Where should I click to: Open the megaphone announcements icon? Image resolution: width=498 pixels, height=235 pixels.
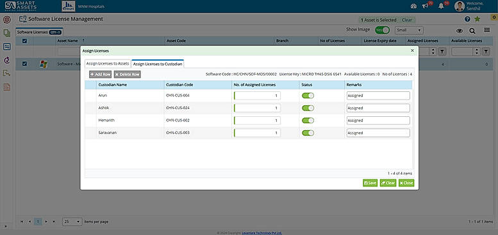pyautogui.click(x=425, y=6)
